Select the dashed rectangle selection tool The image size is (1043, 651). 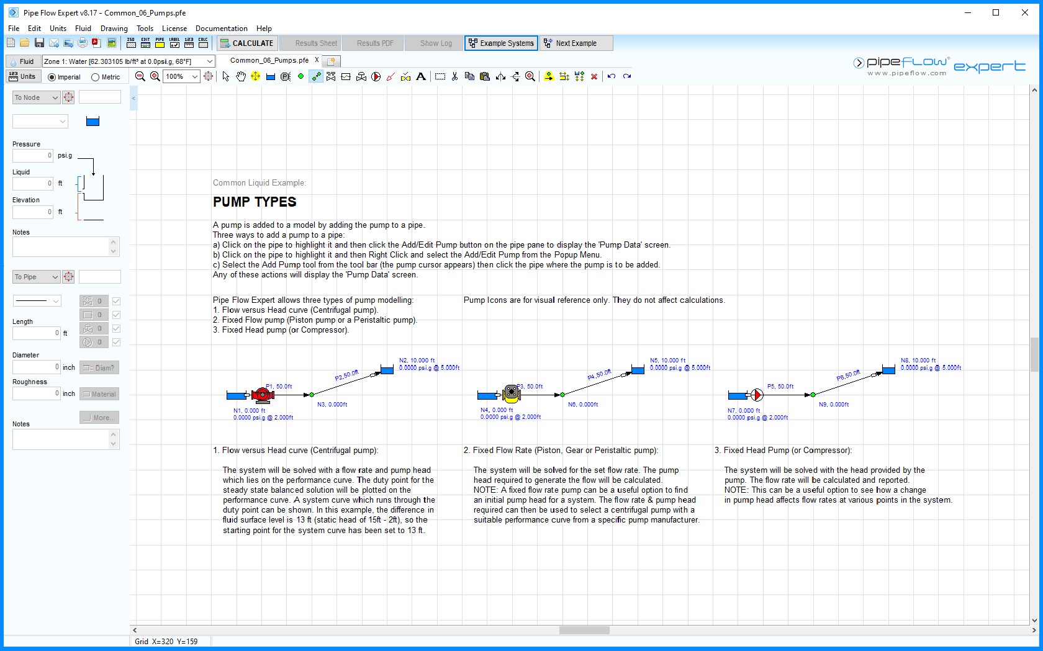[x=440, y=76]
